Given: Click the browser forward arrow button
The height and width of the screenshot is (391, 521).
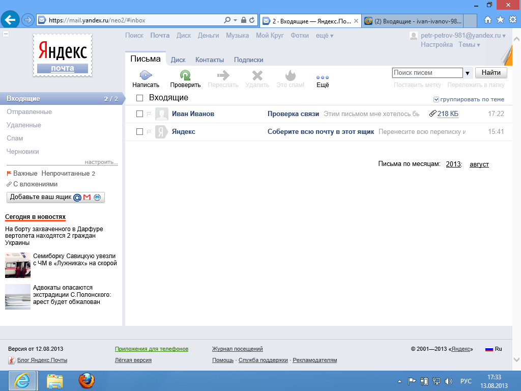Looking at the screenshot, I should pyautogui.click(x=28, y=20).
